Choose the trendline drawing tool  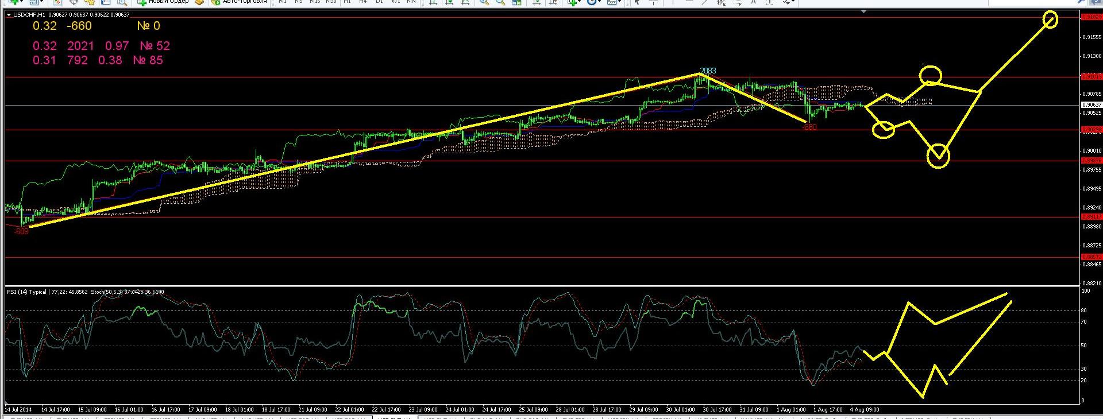[x=704, y=2]
